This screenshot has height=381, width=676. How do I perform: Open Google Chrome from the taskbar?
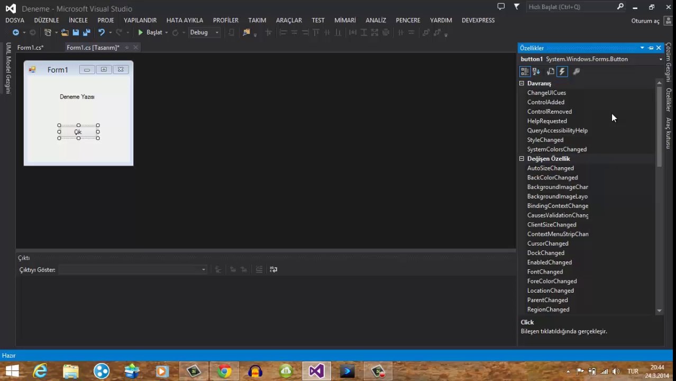(224, 371)
